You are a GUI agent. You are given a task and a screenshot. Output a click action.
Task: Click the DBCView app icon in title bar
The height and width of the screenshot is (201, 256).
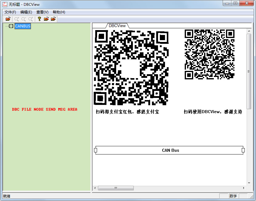point(5,5)
